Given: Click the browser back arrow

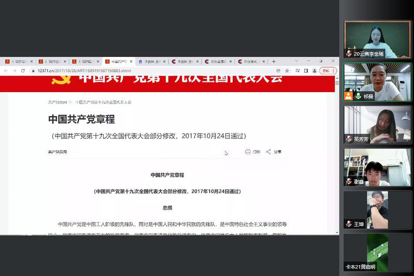Looking at the screenshot, I should 6,70.
